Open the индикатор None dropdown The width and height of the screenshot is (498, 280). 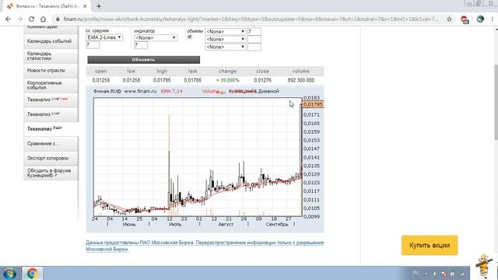(x=156, y=37)
